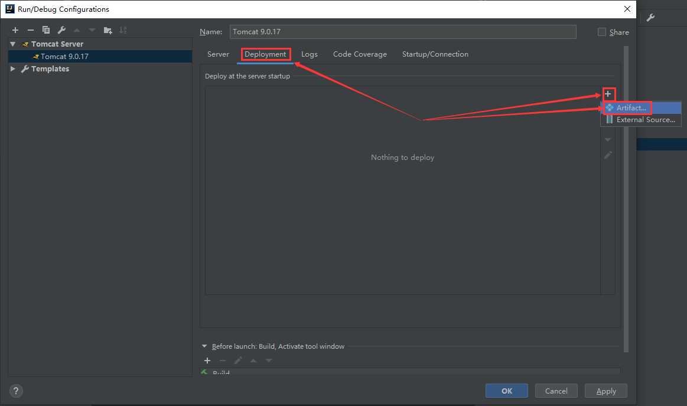
Task: Move configuration up in left toolbar
Action: click(77, 30)
